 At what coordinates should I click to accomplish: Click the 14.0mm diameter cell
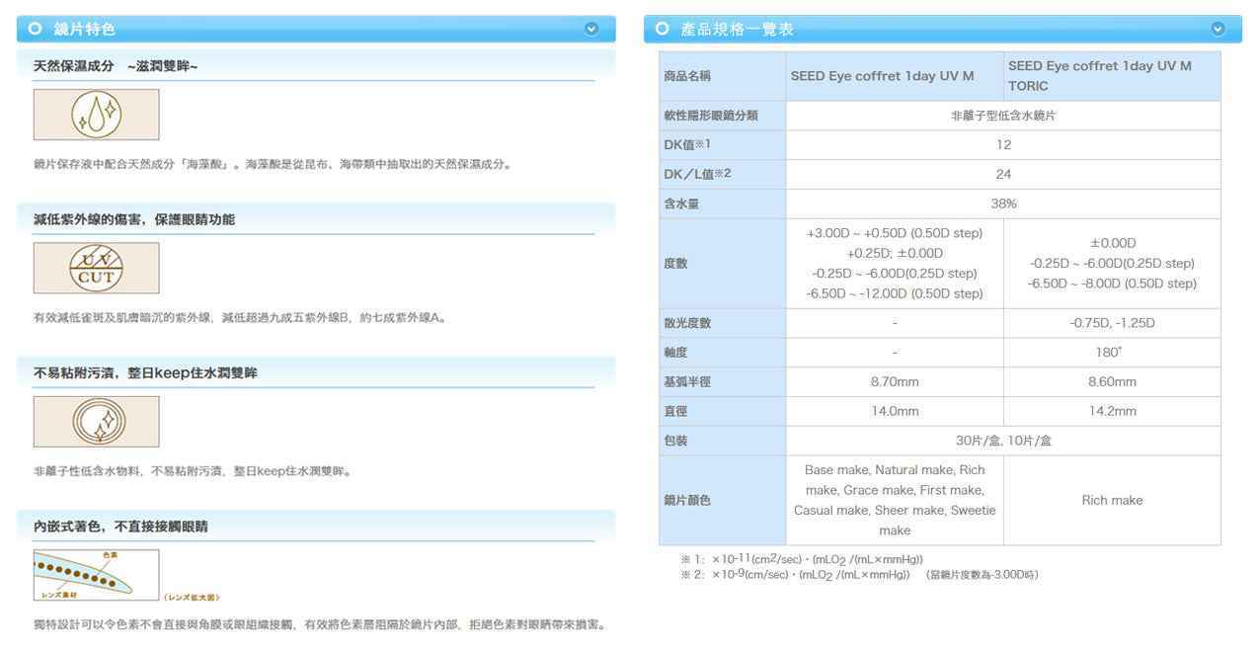[895, 411]
